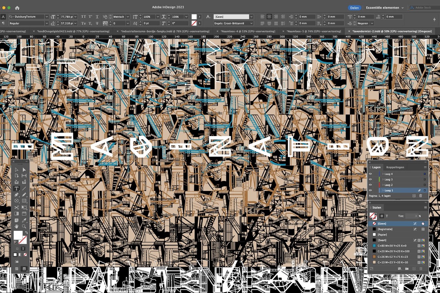
Task: Apply Underline formatting
Action: tap(97, 17)
